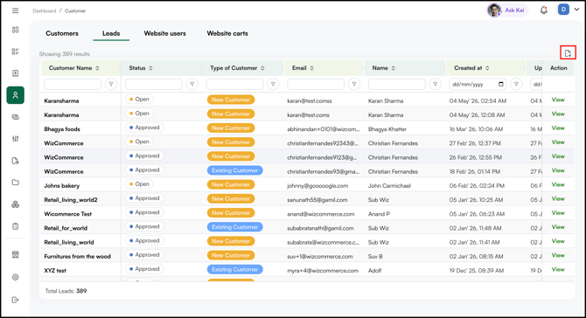Open the hamburger menu icon

pos(16,10)
